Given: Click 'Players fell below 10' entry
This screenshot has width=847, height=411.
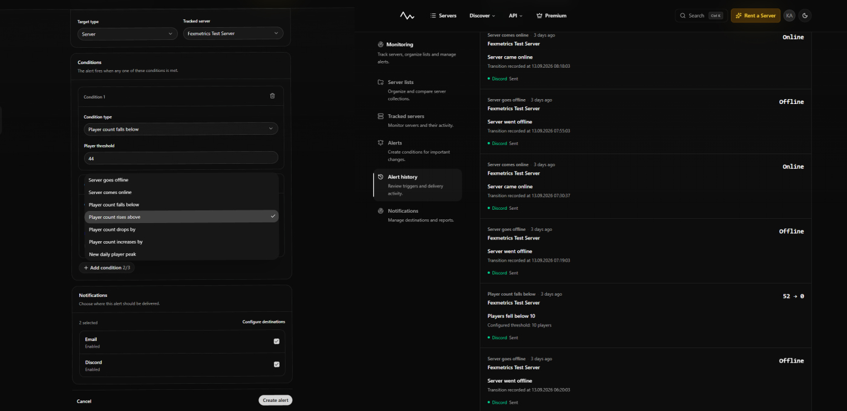Looking at the screenshot, I should coord(511,316).
